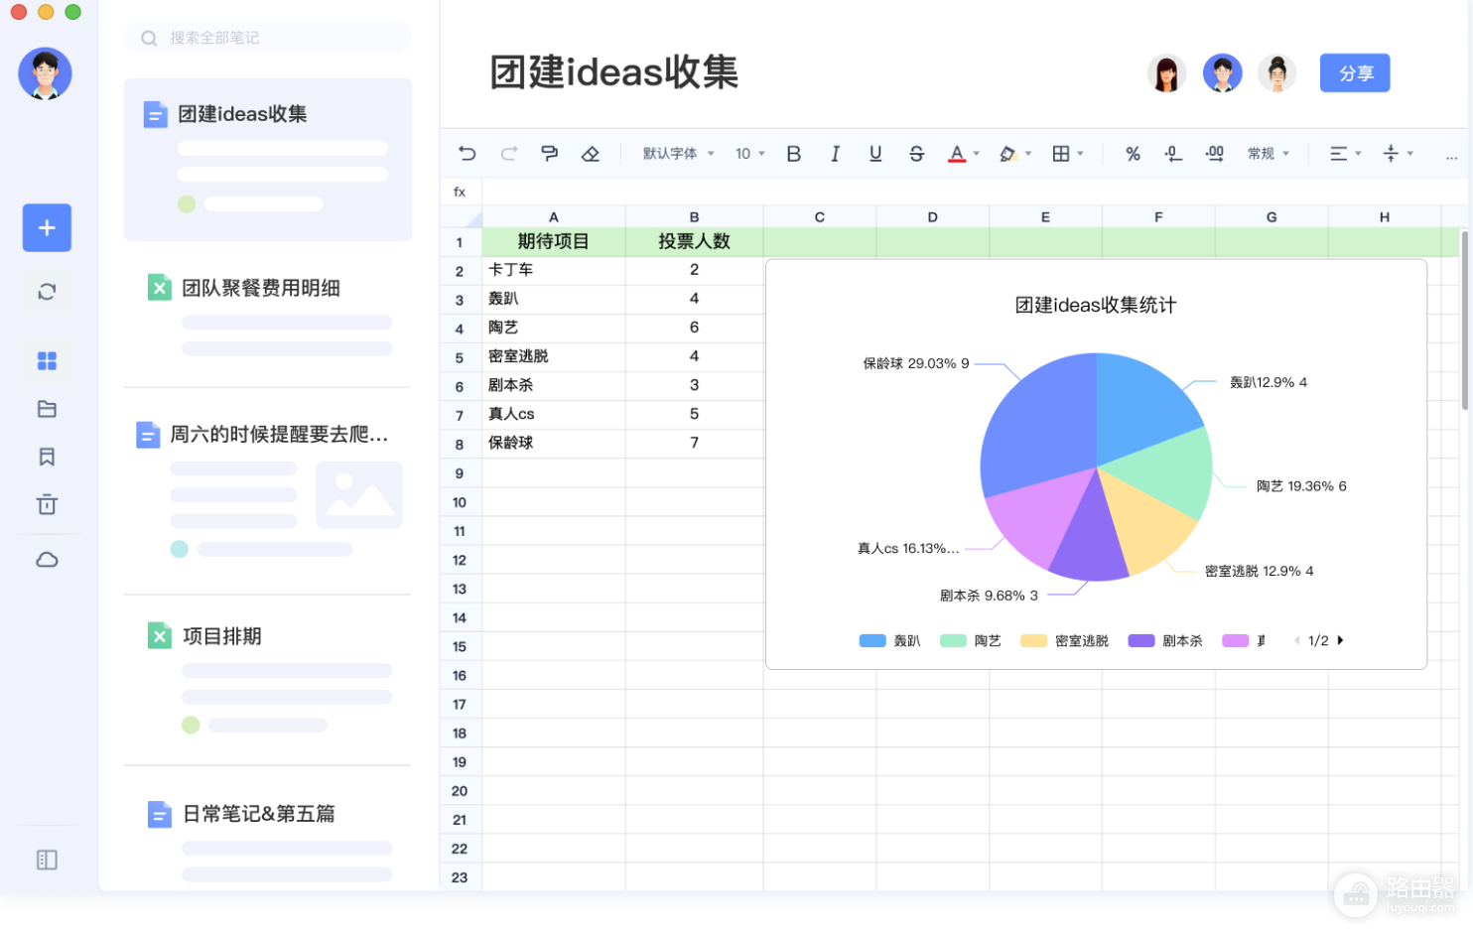Apply strikethrough formatting
This screenshot has height=935, width=1473.
point(916,154)
